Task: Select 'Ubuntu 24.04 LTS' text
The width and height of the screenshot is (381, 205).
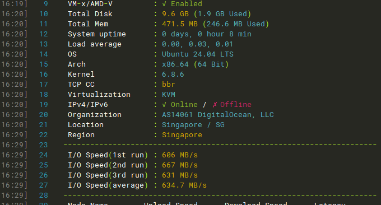Action: pos(198,54)
